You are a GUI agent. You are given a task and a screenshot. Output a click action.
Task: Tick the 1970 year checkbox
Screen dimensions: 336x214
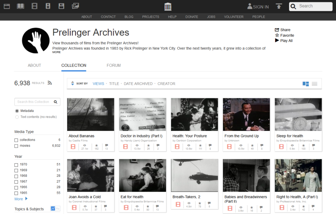pyautogui.click(x=16, y=164)
